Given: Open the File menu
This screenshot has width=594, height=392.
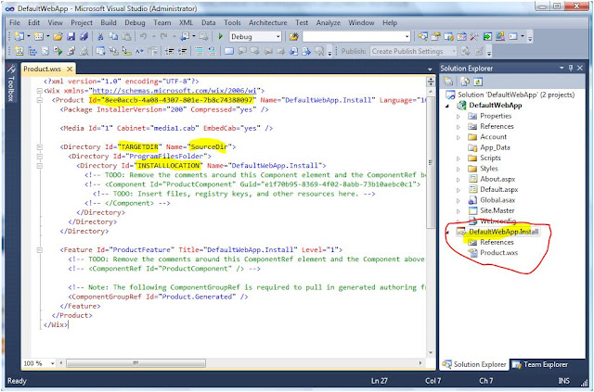Looking at the screenshot, I should 15,22.
